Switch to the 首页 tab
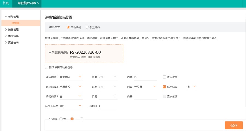This screenshot has width=246, height=131. pyautogui.click(x=6, y=3)
